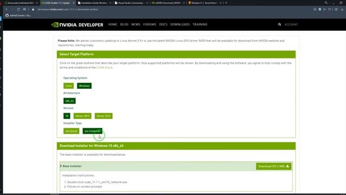Open the site search magnifier icon
The width and height of the screenshot is (346, 195).
[280, 24]
